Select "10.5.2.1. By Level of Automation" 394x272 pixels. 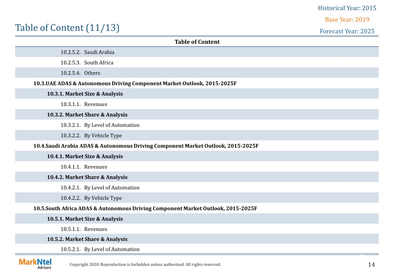pyautogui.click(x=100, y=249)
